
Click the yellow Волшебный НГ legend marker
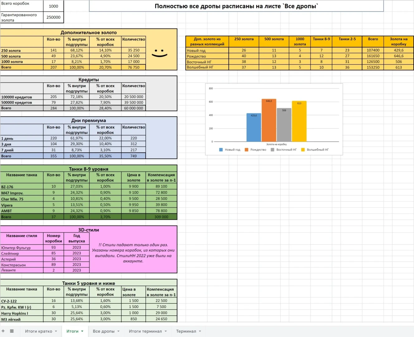coord(303,150)
